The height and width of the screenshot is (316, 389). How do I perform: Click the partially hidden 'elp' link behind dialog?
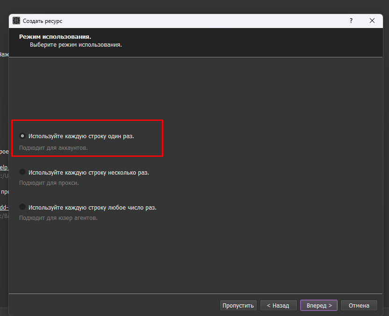coord(4,167)
